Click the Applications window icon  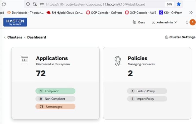[24, 59]
